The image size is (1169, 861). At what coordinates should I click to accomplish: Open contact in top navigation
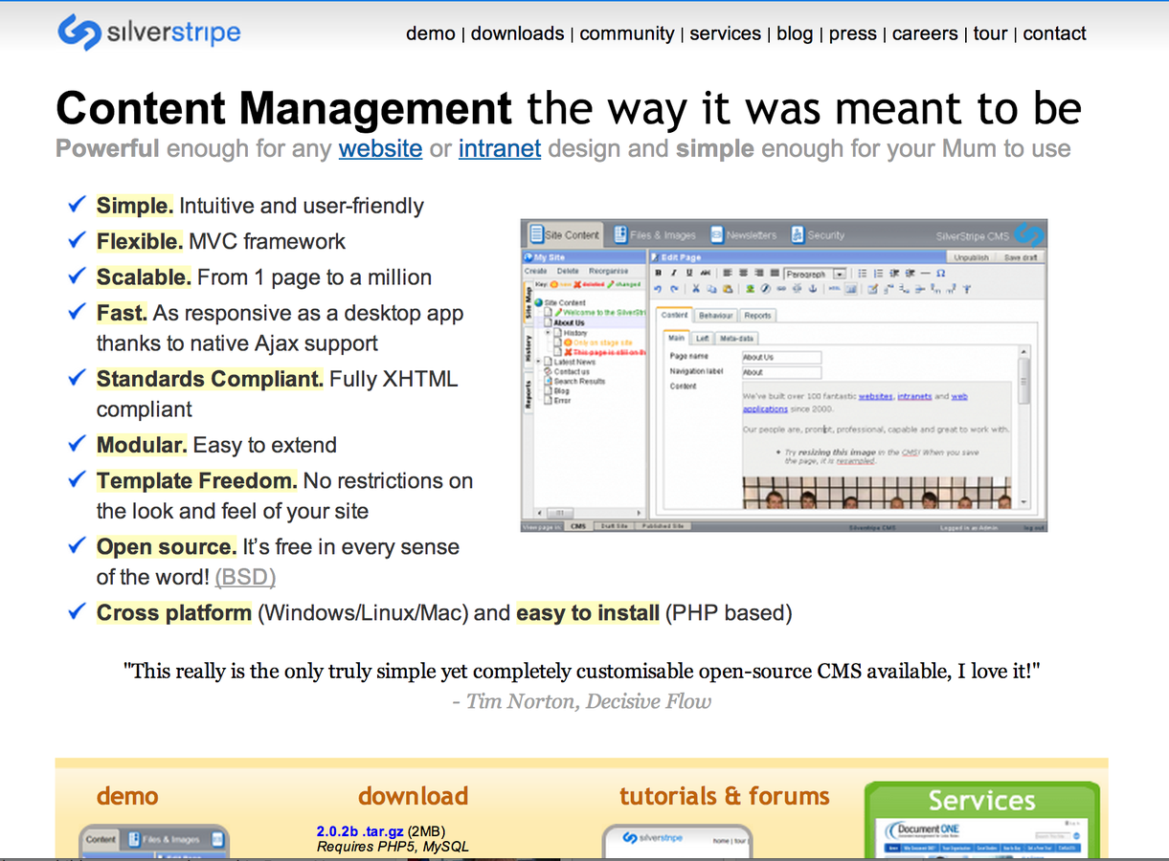pos(1054,33)
